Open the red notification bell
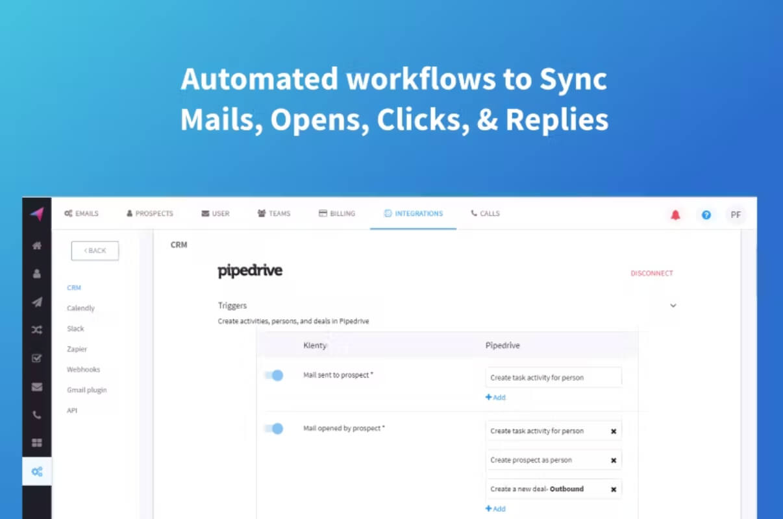The image size is (783, 519). (675, 215)
